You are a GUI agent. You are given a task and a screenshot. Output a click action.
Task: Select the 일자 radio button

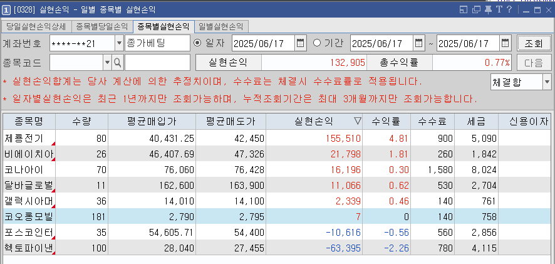pyautogui.click(x=198, y=43)
